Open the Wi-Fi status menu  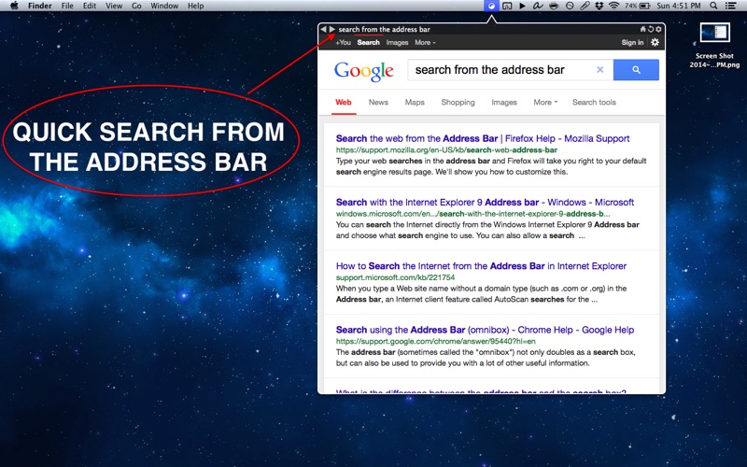614,6
